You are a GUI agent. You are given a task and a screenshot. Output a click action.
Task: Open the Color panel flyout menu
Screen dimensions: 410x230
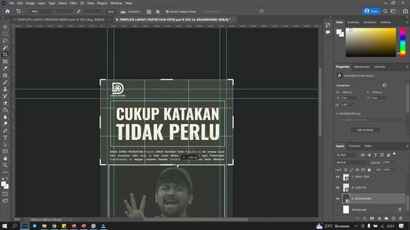[407, 22]
